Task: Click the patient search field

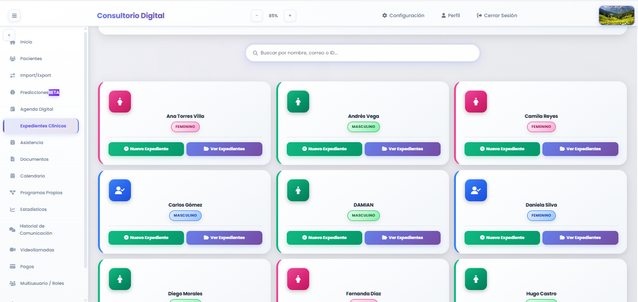Action: click(x=363, y=53)
